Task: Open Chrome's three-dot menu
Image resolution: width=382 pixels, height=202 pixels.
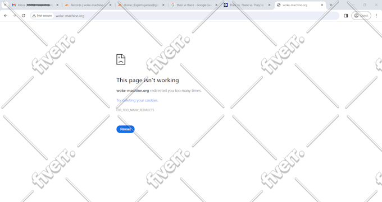Action: click(376, 16)
